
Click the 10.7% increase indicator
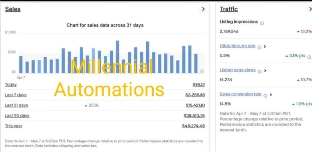click(x=304, y=80)
